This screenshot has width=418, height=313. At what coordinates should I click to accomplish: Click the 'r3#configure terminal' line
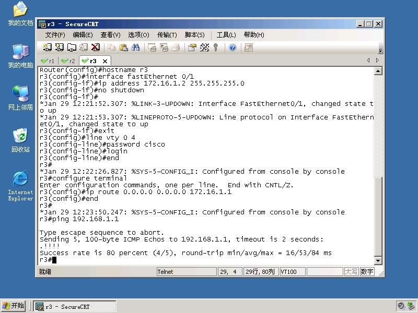pyautogui.click(x=83, y=178)
